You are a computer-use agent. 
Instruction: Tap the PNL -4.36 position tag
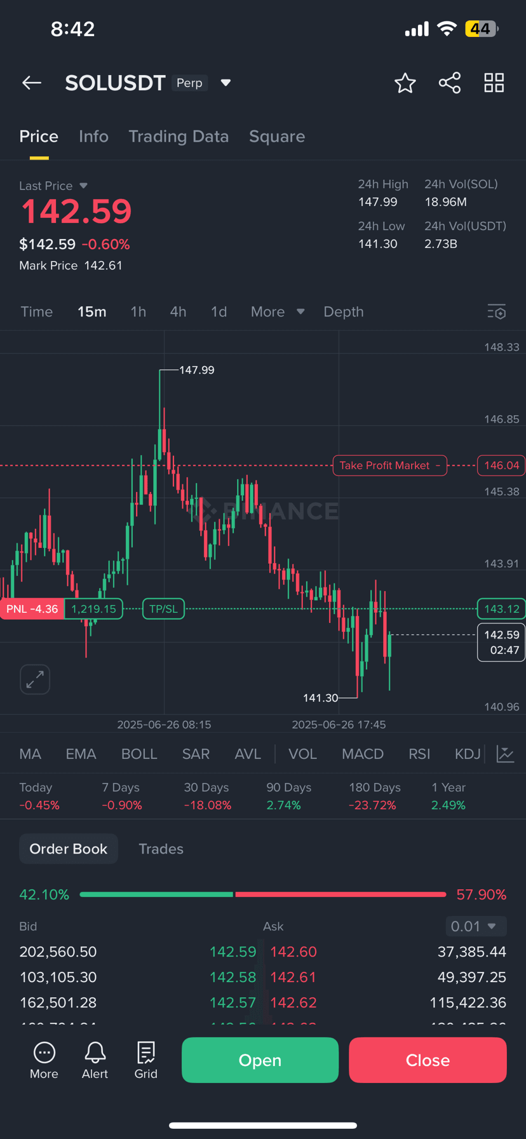point(32,609)
